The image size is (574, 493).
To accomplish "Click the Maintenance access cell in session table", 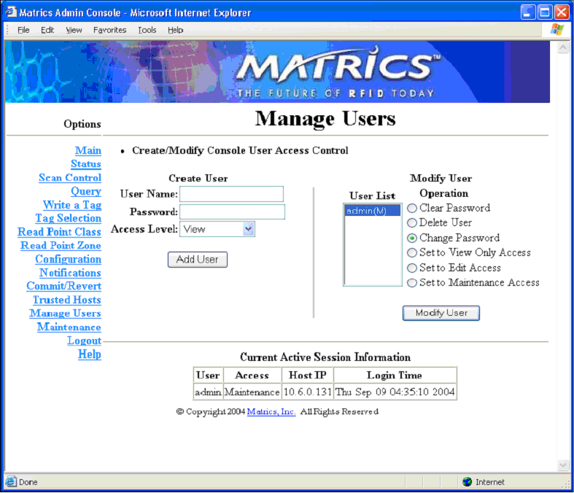I will 252,392.
